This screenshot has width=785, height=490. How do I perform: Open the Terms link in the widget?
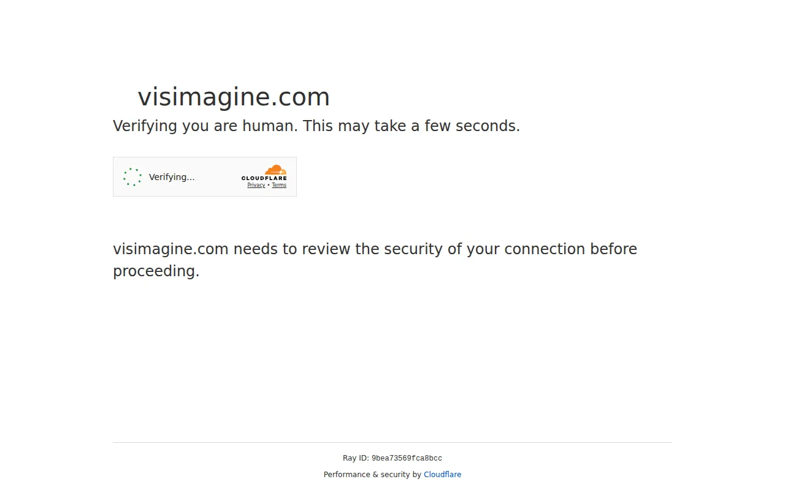pyautogui.click(x=279, y=185)
